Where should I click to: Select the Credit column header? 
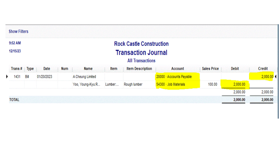point(263,69)
